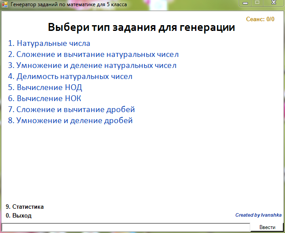
Task: Open '3. Умножение и деление натуральных чисел'
Action: [92, 65]
